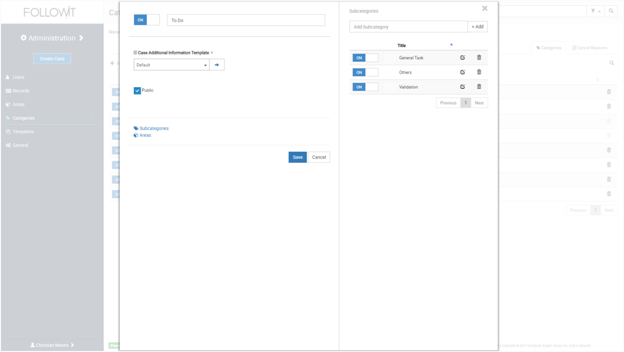Delete the Validation subcategory
The height and width of the screenshot is (352, 624).
point(479,87)
